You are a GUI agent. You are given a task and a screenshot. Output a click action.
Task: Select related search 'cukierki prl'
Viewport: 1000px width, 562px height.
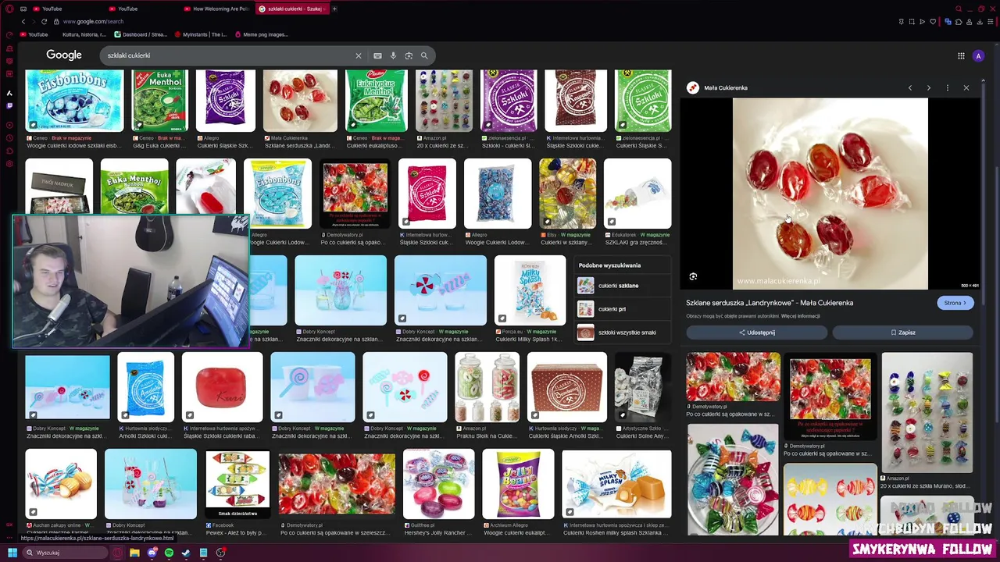pyautogui.click(x=623, y=309)
